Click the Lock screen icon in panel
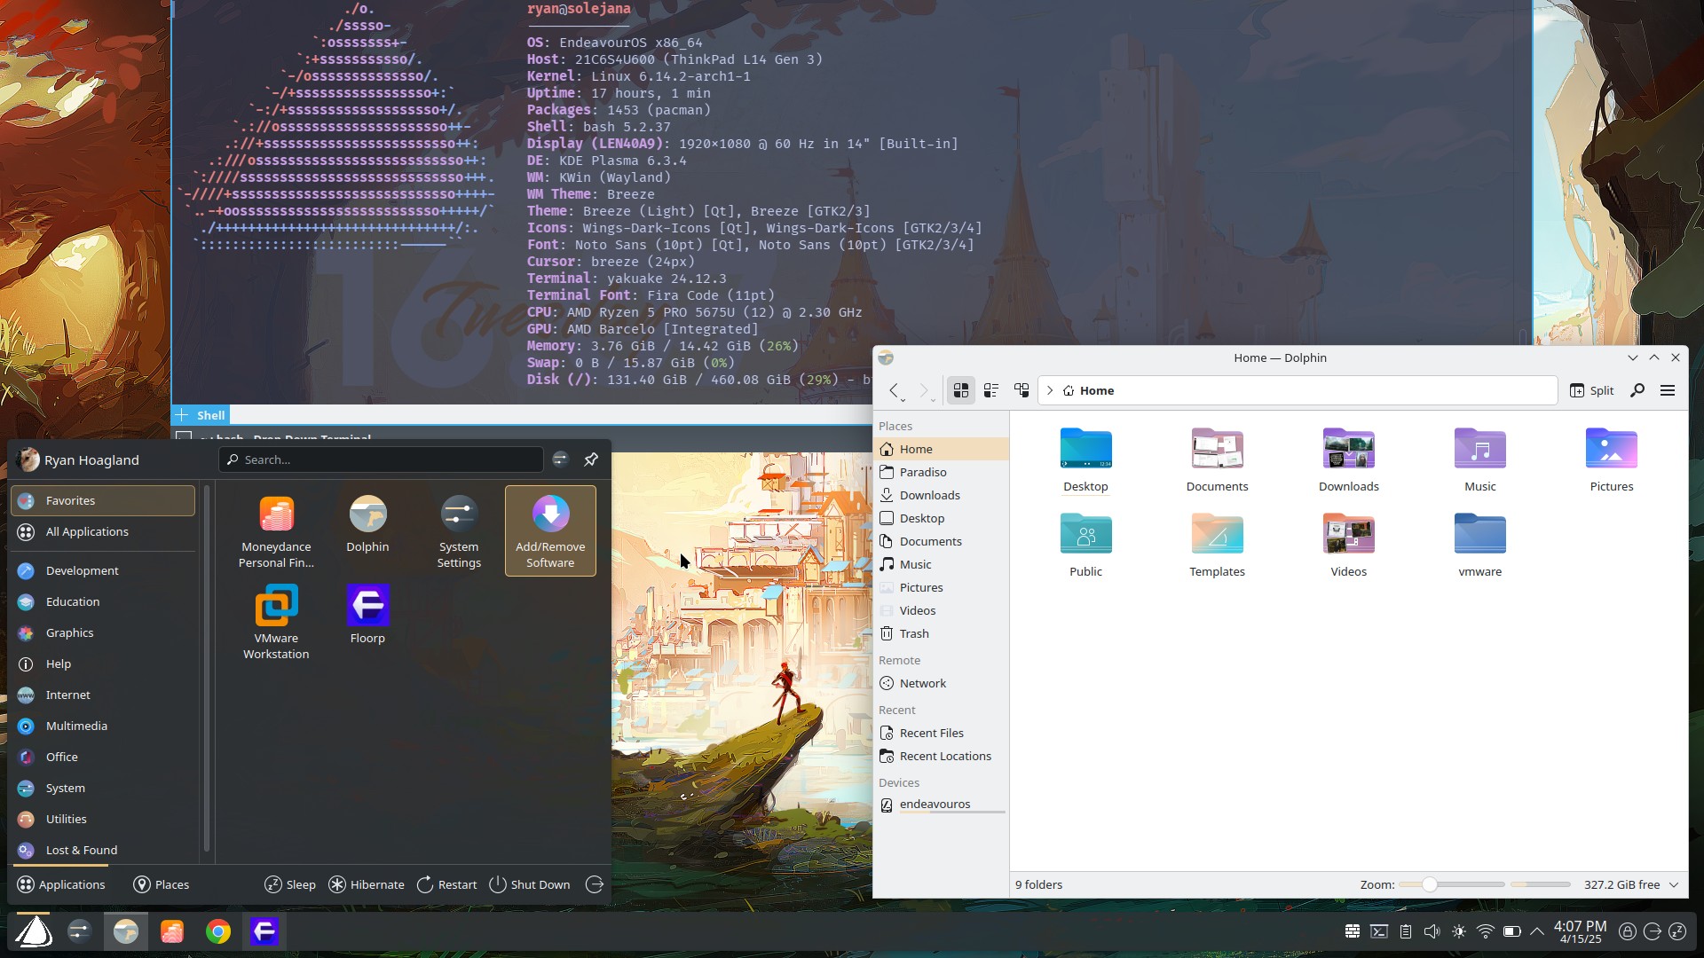The image size is (1704, 958). 1627,931
